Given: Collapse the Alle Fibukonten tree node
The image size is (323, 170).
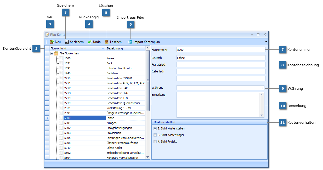Looking at the screenshot, I should tap(52, 53).
